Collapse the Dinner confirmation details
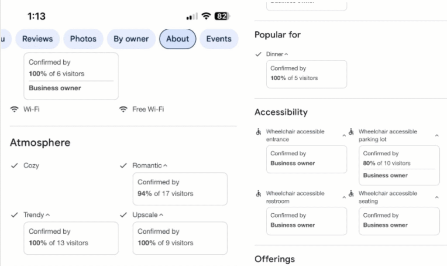447x266 pixels. click(286, 55)
